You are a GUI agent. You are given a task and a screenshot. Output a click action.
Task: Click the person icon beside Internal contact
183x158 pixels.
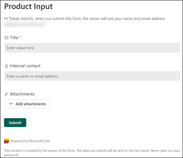[7, 66]
